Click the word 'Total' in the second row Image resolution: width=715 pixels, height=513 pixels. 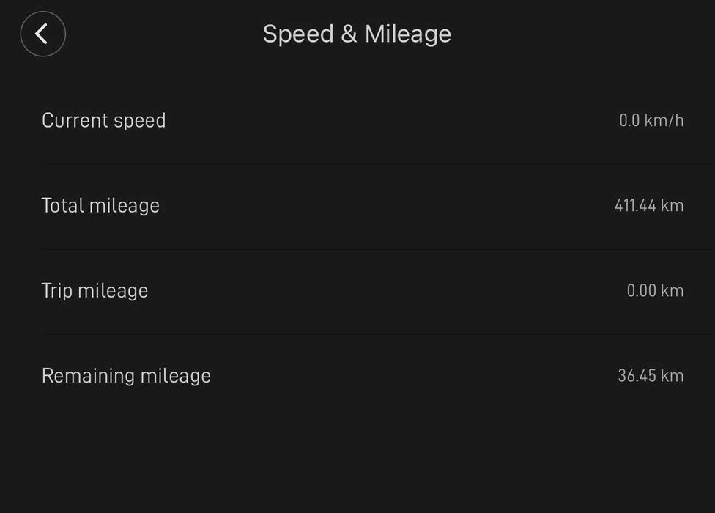click(x=63, y=205)
